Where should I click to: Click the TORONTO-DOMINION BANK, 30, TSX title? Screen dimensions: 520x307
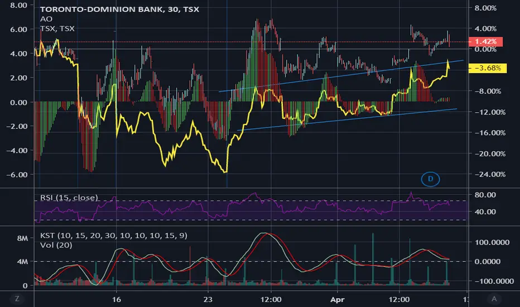pyautogui.click(x=119, y=9)
